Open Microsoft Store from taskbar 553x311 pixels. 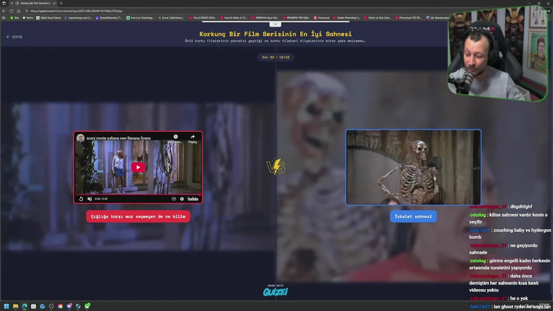33,306
